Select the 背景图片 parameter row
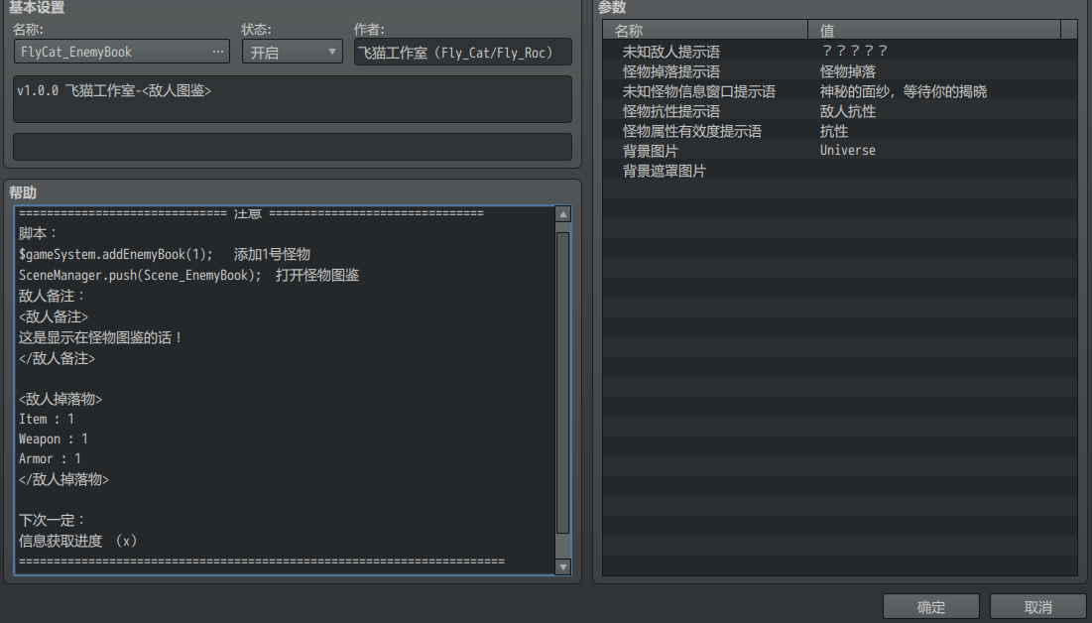This screenshot has height=623, width=1092. (x=839, y=151)
